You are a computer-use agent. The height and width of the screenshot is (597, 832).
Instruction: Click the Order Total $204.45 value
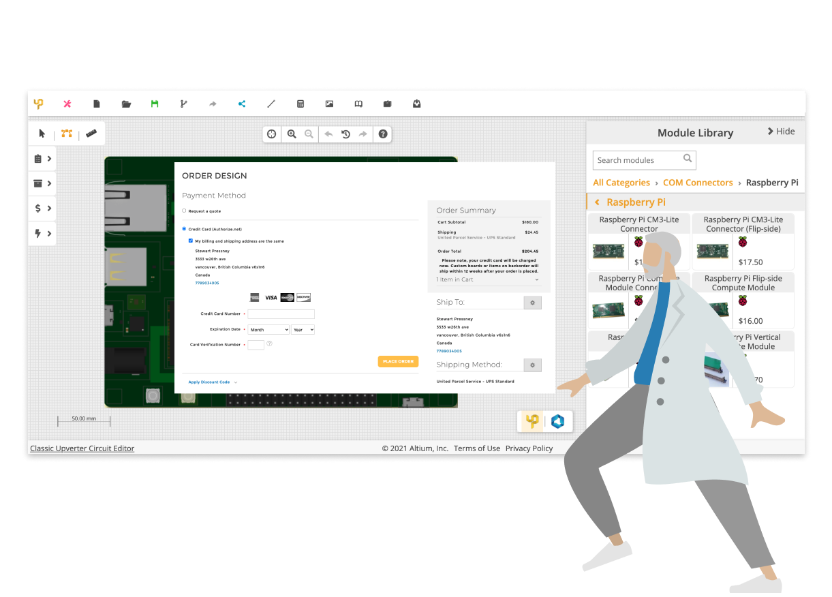530,251
